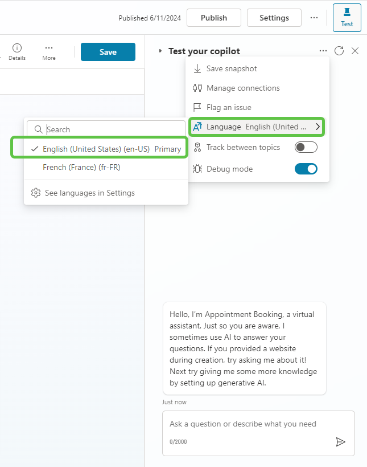This screenshot has width=367, height=467.
Task: Turn off Debug mode toggle
Action: click(x=306, y=169)
